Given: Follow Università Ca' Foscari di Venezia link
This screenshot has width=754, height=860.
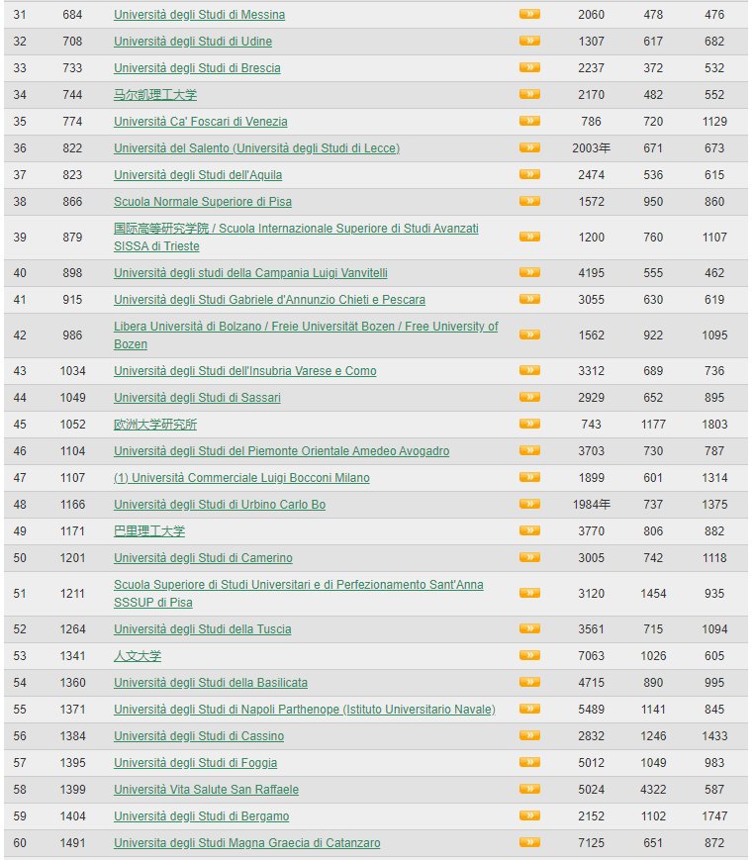Looking at the screenshot, I should tap(200, 122).
